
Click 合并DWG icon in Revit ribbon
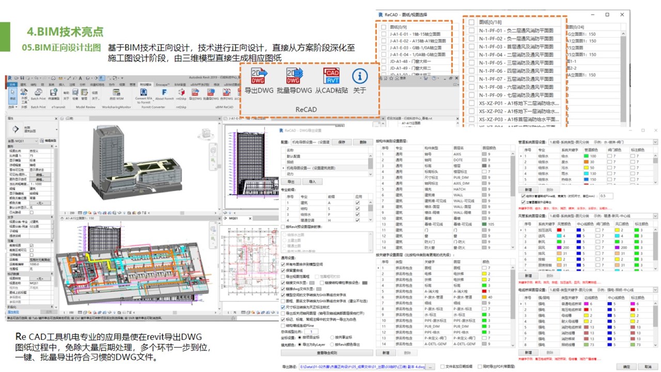[x=226, y=91]
